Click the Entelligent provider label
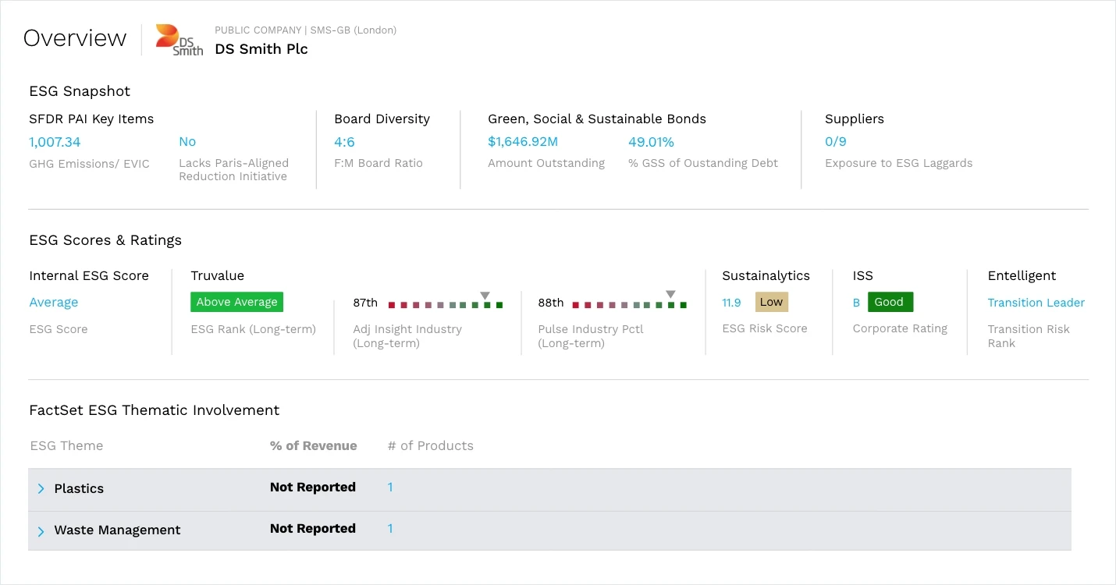 tap(1022, 276)
